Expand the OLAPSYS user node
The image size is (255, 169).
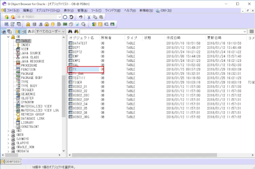[8, 143]
